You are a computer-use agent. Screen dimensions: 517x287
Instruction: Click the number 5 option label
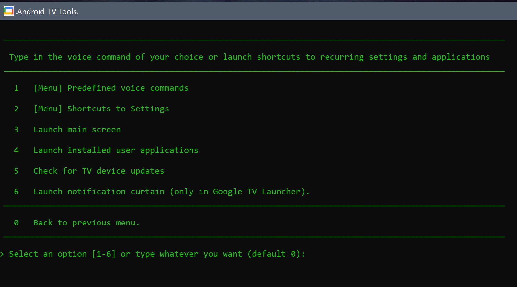coord(16,171)
